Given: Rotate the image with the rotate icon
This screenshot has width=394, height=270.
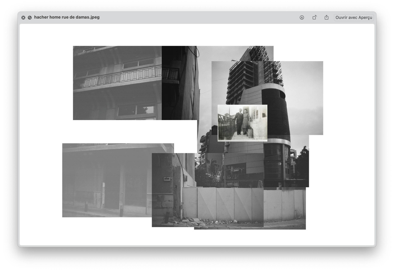Looking at the screenshot, I should [x=314, y=17].
